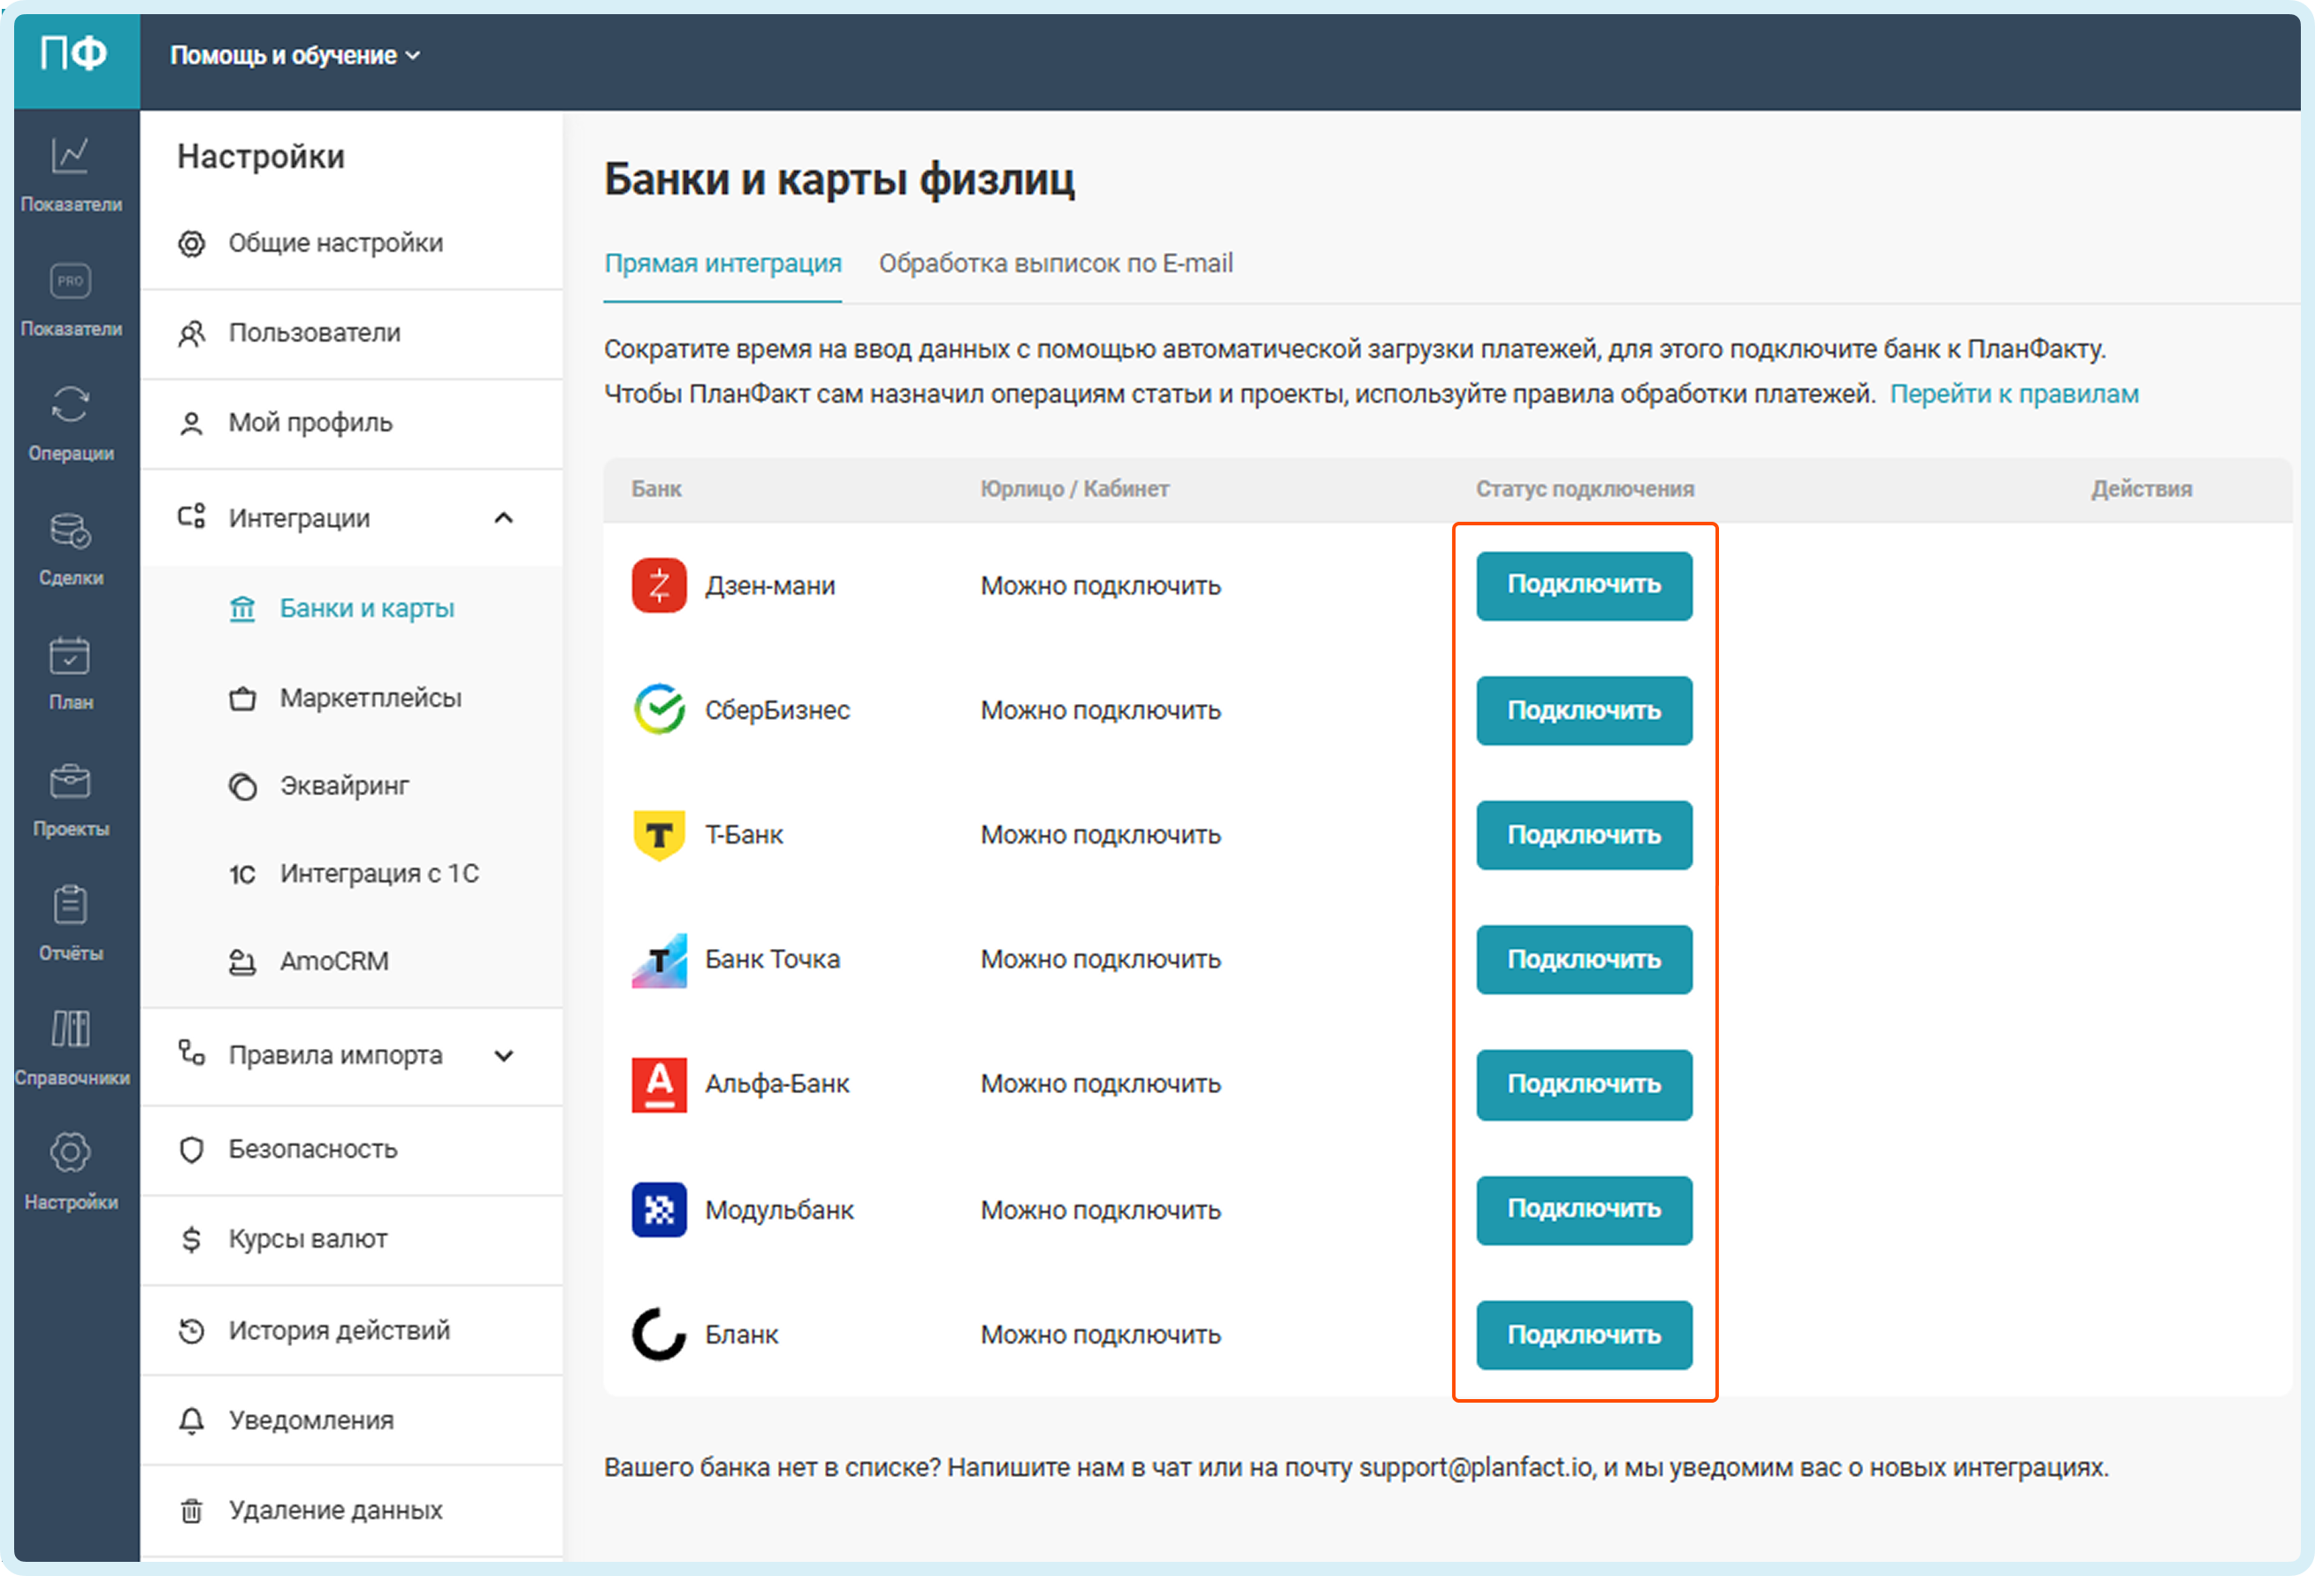Open the Проекты briefcase icon
Viewport: 2315px width, 1576px height.
pyautogui.click(x=71, y=797)
